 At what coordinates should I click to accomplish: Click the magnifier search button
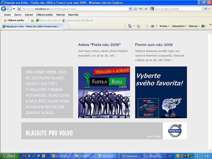pos(206,9)
